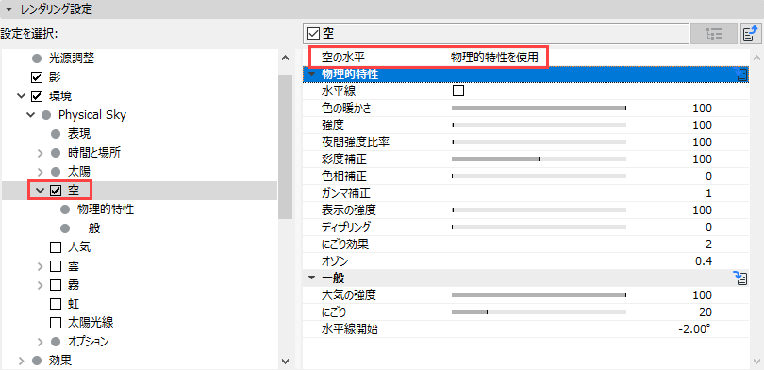The width and height of the screenshot is (764, 370).
Task: Click the 色の暖かさ value 100
Action: [702, 109]
